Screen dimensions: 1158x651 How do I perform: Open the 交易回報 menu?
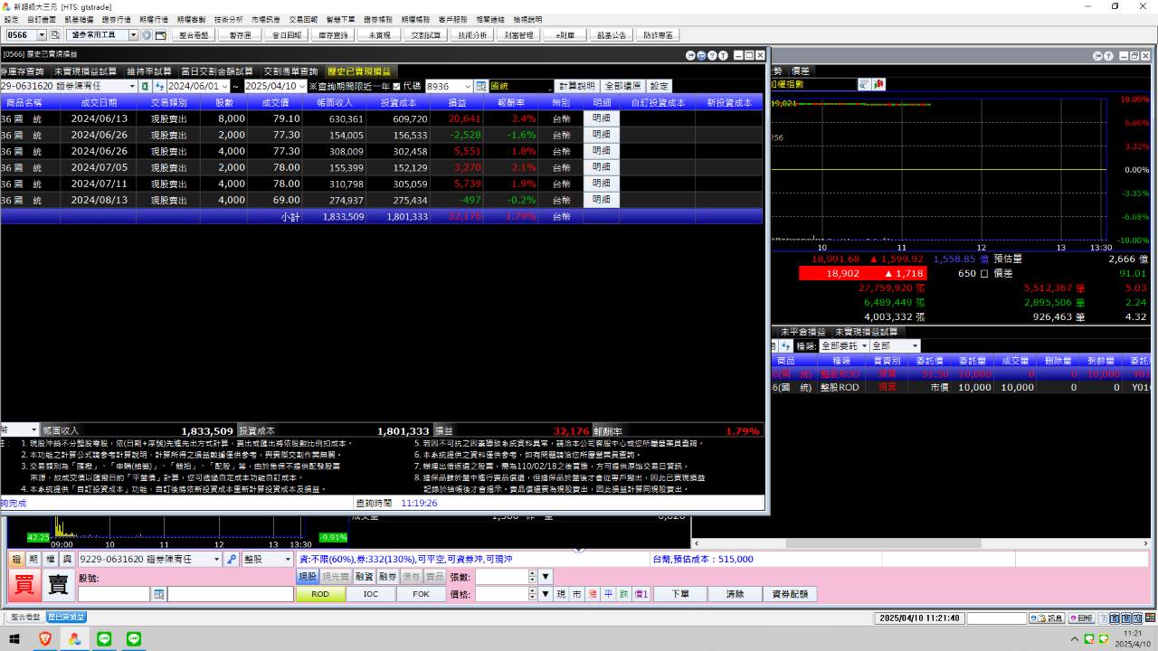pos(303,19)
